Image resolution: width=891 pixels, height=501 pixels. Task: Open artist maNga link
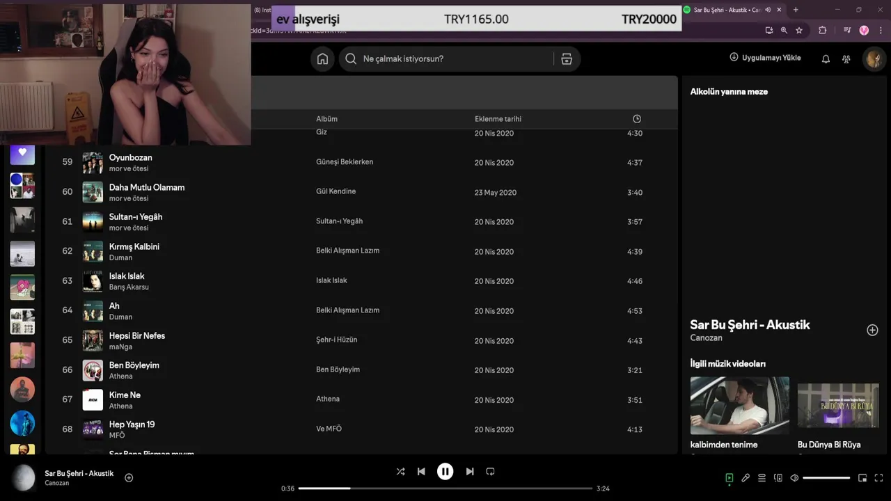(120, 347)
